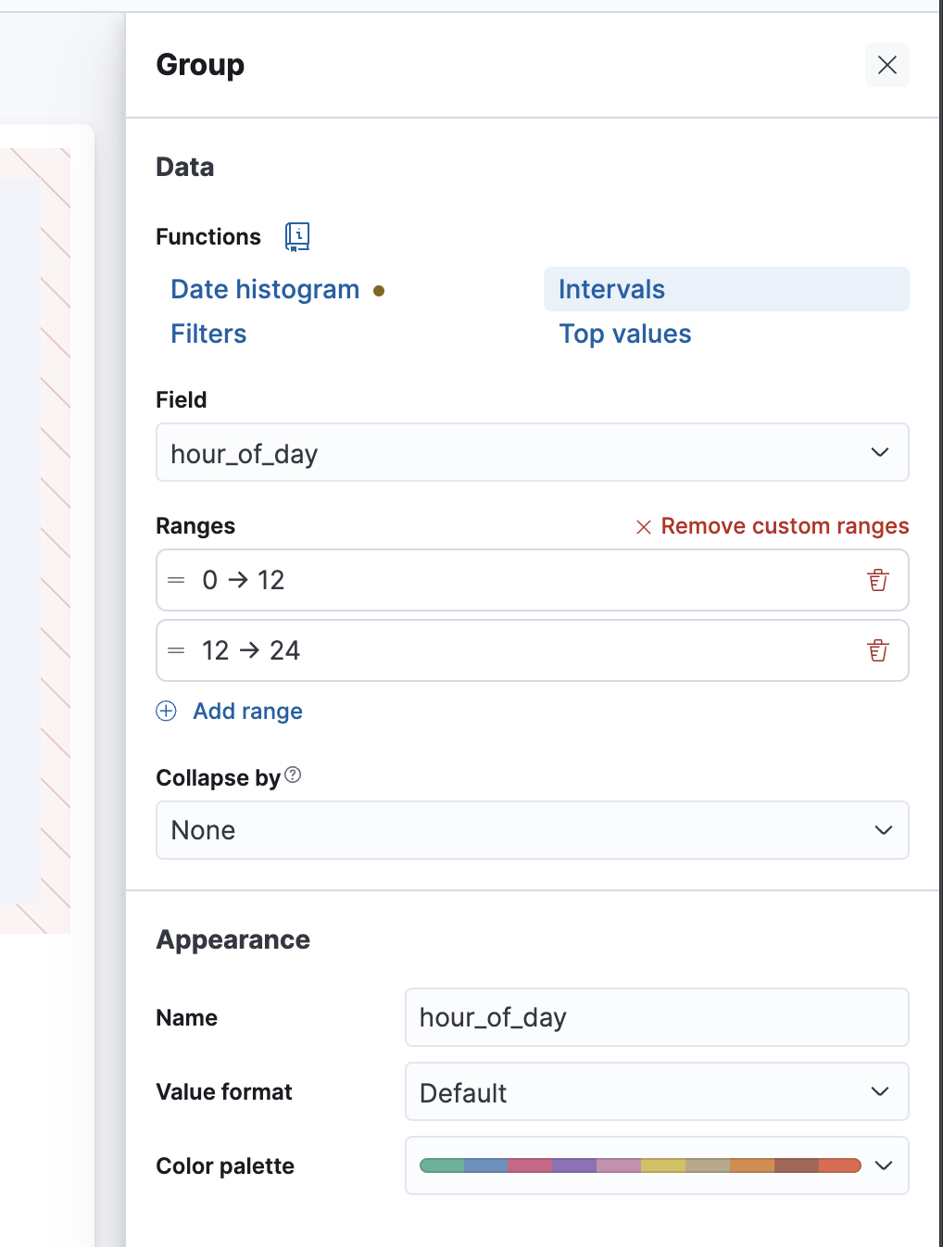Edit the 12 → 24 range row
943x1247 pixels.
tap(519, 650)
